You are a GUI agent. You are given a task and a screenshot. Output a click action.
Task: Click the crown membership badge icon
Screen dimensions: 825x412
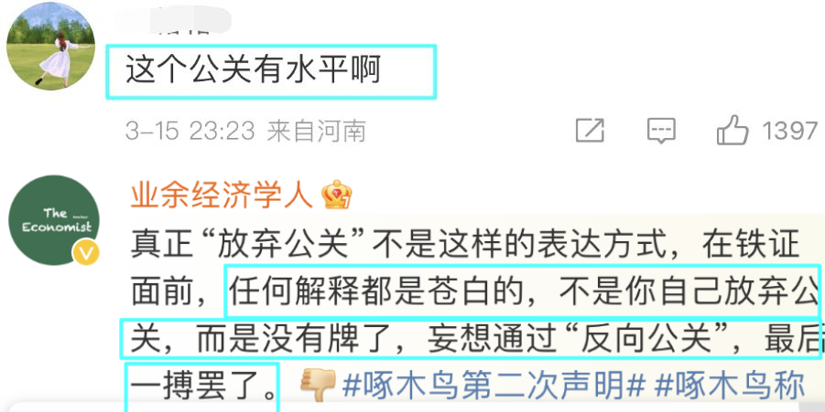click(337, 195)
